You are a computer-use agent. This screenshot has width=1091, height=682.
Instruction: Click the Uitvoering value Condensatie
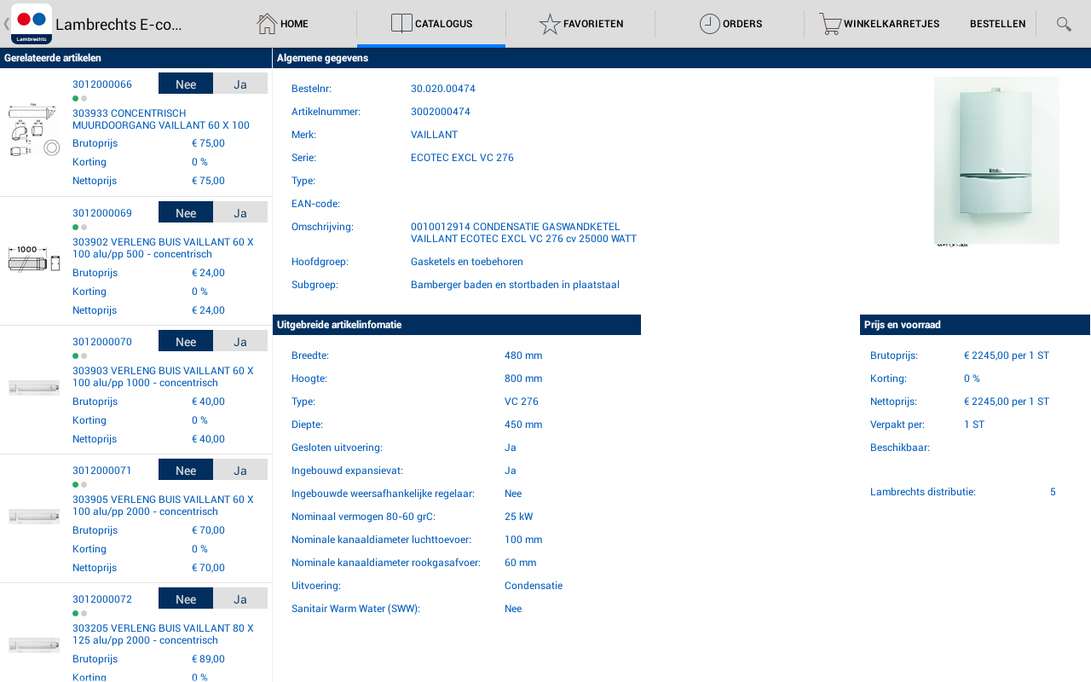534,586
